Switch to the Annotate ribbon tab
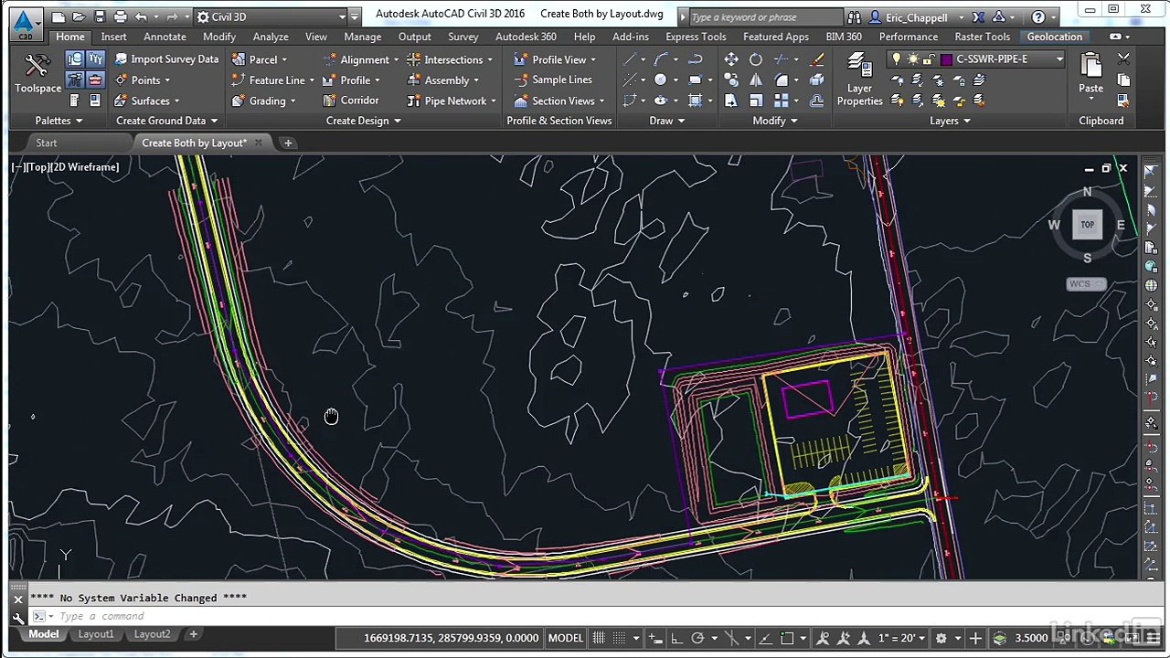 click(165, 37)
